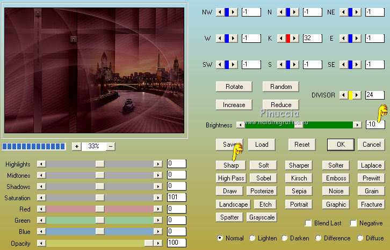Click right arrow of NW value

point(233,12)
